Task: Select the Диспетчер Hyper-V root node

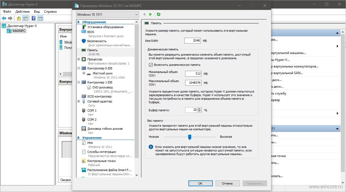Action: coord(19,26)
